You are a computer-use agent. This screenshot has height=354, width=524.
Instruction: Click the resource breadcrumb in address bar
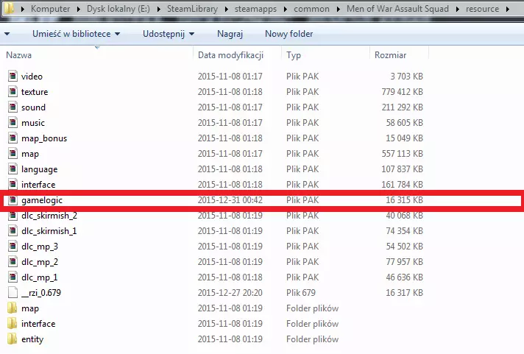tap(482, 9)
